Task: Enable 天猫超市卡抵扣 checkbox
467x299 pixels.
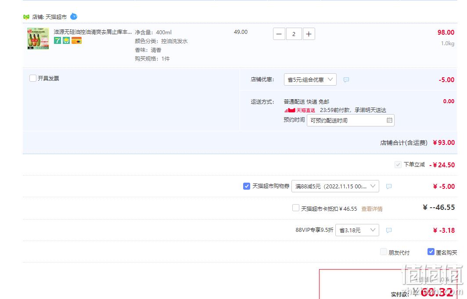Action: [296, 208]
